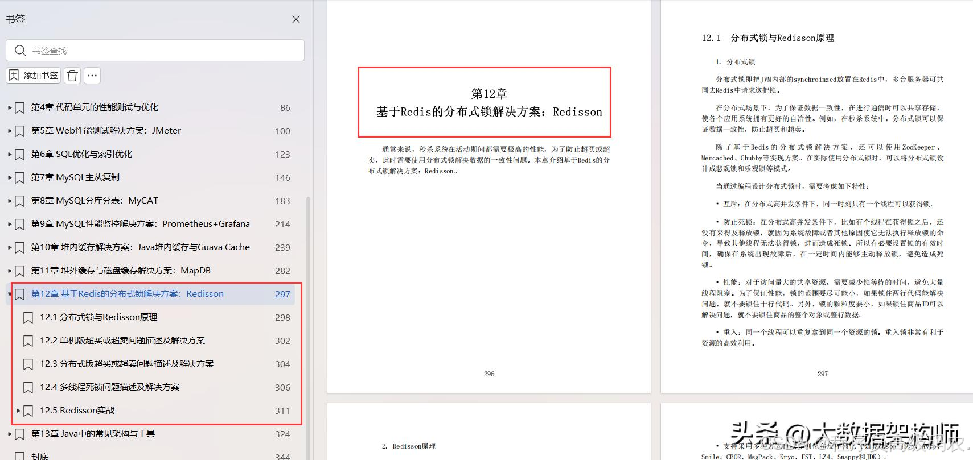The image size is (973, 460).
Task: Select bookmark 第12章 基于Redis的分布式锁解决方案
Action: (127, 294)
